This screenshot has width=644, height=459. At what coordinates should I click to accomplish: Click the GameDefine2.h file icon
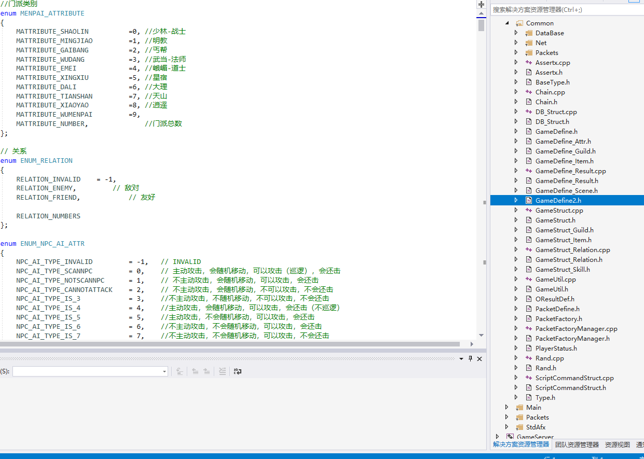[x=529, y=200]
